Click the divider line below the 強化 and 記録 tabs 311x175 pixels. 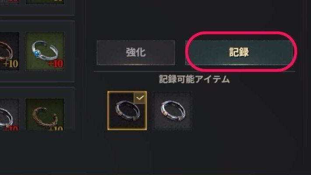coord(194,71)
